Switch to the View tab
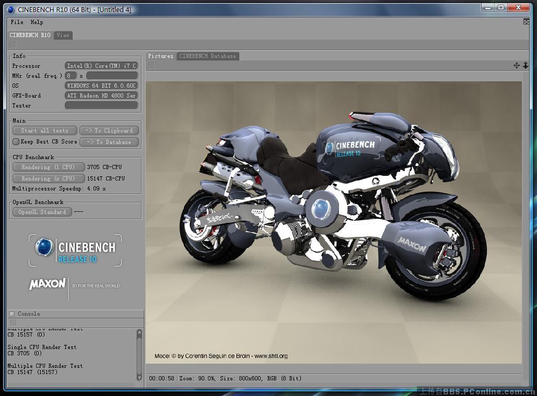The image size is (537, 396). [63, 35]
